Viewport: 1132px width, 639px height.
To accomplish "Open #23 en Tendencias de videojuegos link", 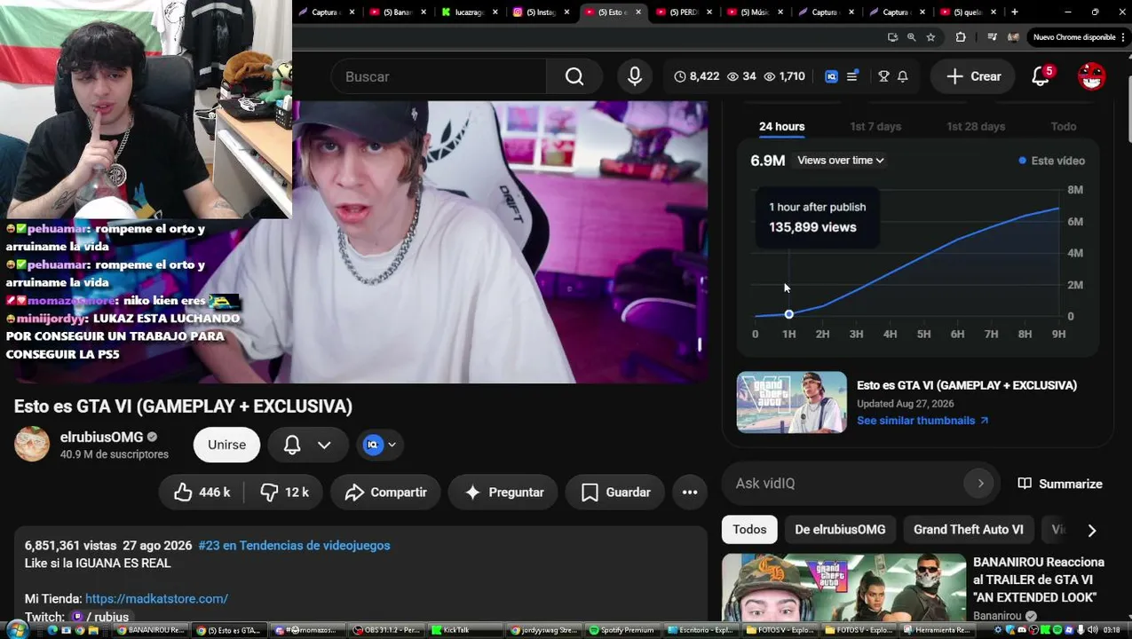I will [294, 546].
